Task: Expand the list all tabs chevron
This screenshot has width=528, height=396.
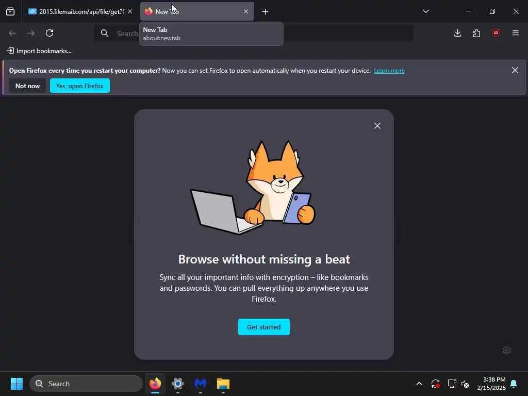Action: click(x=425, y=11)
